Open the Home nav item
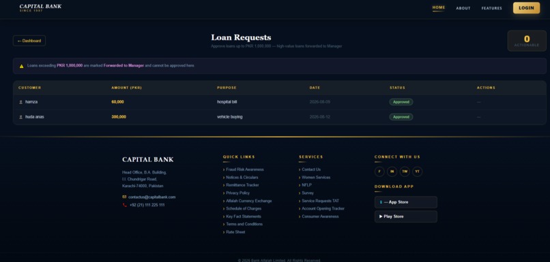 tap(439, 7)
